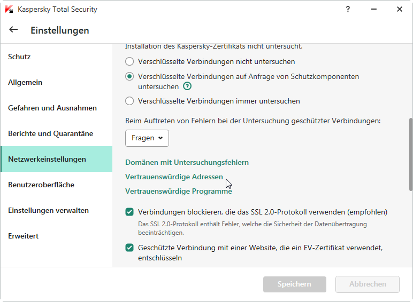Select 'auf Anfrage von Schutzkomponenten' radio option
Image resolution: width=413 pixels, height=302 pixels.
tap(129, 76)
